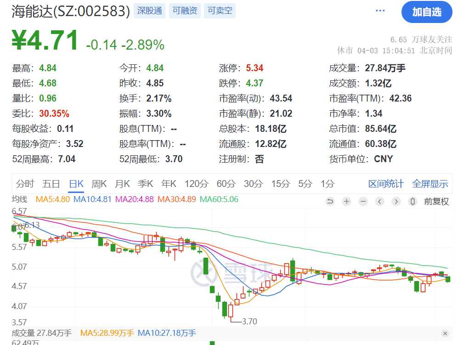Zoom in the chart with plus icon
Screen dimensions: 458x345
point(346,201)
